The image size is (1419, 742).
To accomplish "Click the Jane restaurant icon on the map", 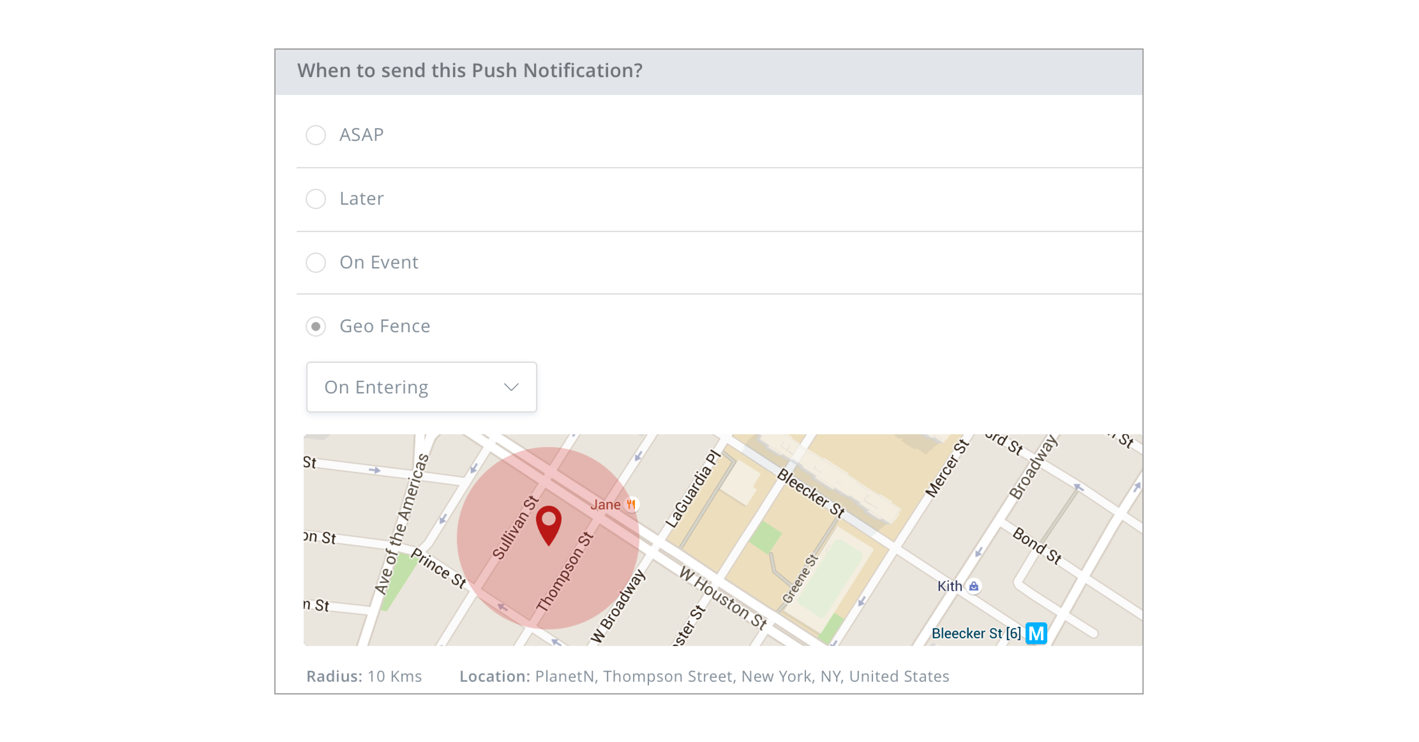I will [x=632, y=504].
